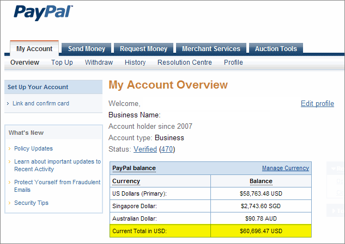Open the Resolution Centre

coord(185,62)
